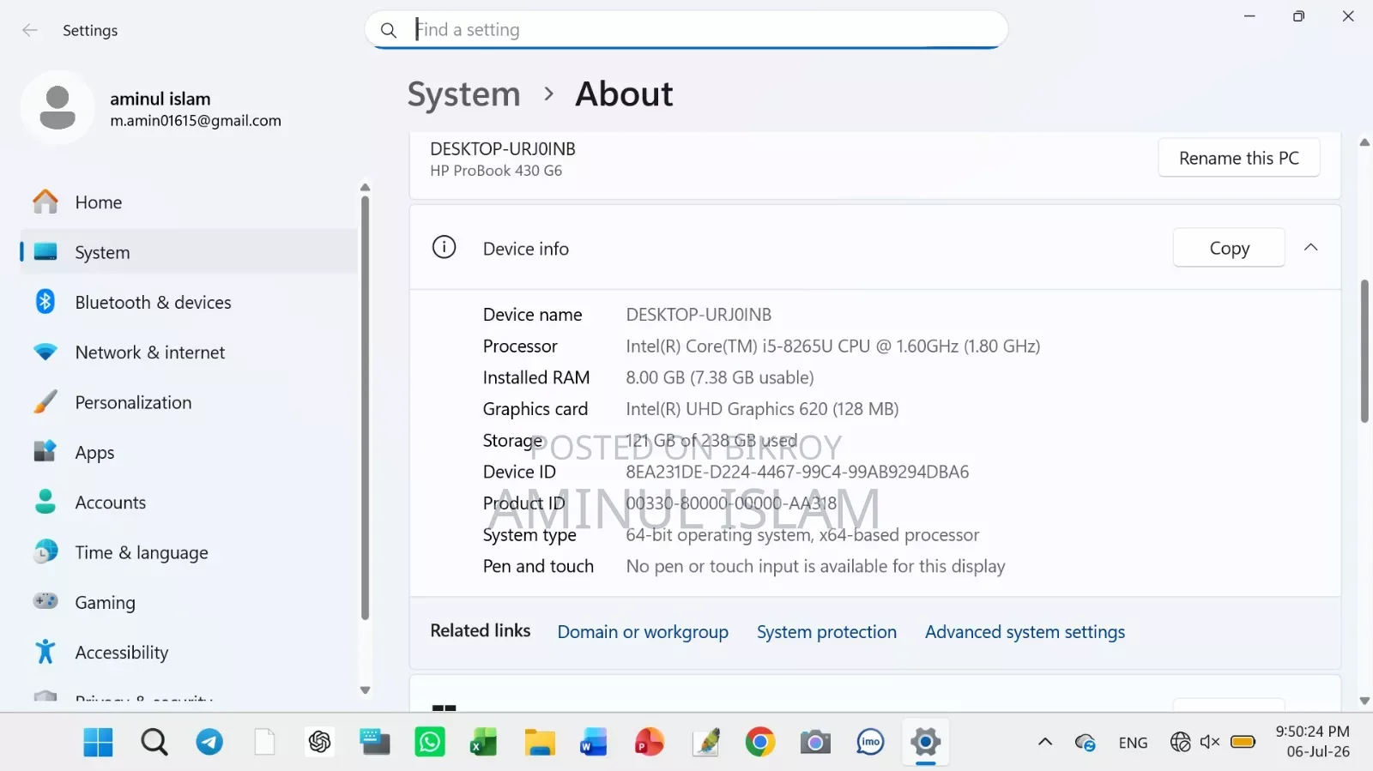This screenshot has height=771, width=1373.
Task: Open System protection link
Action: click(826, 632)
